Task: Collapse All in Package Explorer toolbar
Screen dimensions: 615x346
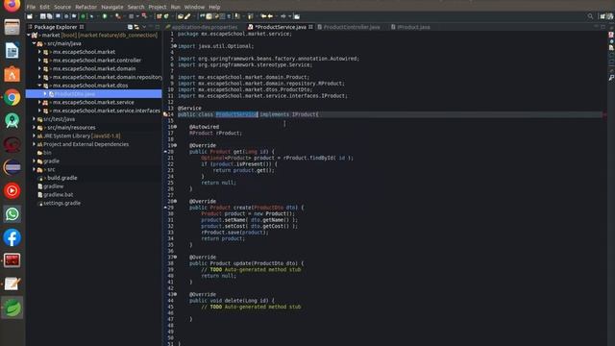Action: click(x=130, y=27)
